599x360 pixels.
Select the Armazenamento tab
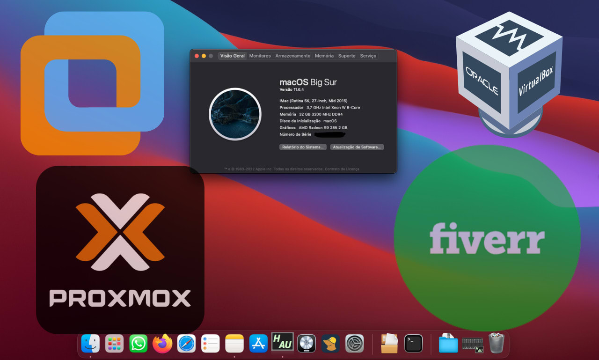tap(293, 55)
